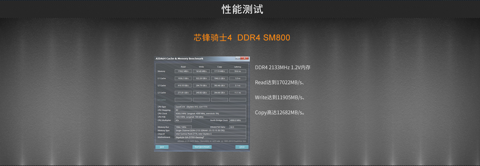Click the L3 Cache Latency 11.1 ns box
Screen dimensions: 480x166
pos(237,93)
